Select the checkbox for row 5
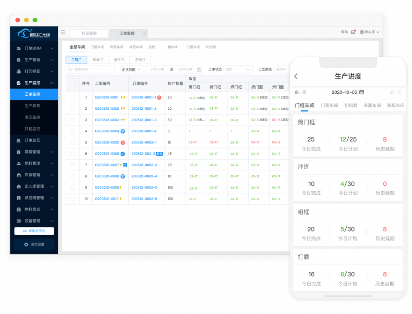412x314 pixels. 72,142
